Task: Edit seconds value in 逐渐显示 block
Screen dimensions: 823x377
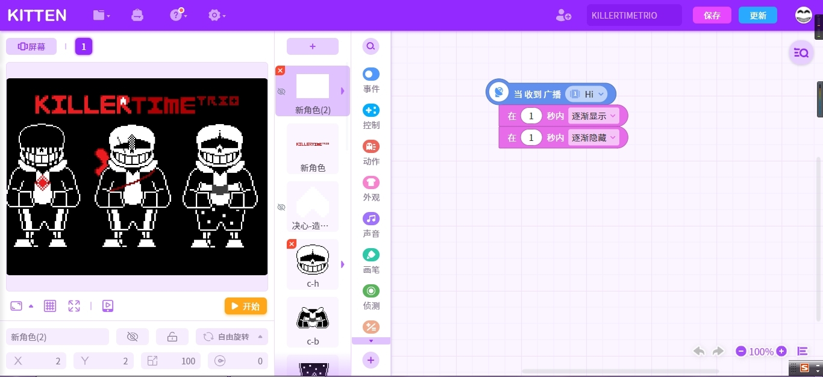Action: click(531, 116)
